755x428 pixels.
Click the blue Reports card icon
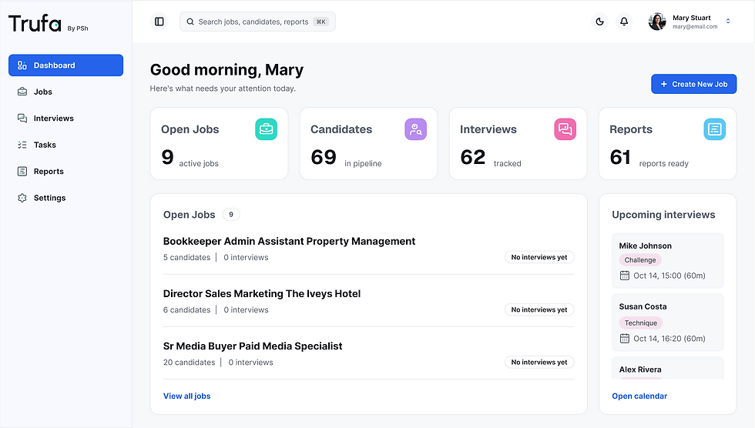tap(715, 129)
